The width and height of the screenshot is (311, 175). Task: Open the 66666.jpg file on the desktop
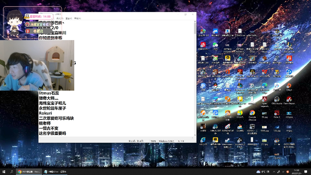coord(252,141)
